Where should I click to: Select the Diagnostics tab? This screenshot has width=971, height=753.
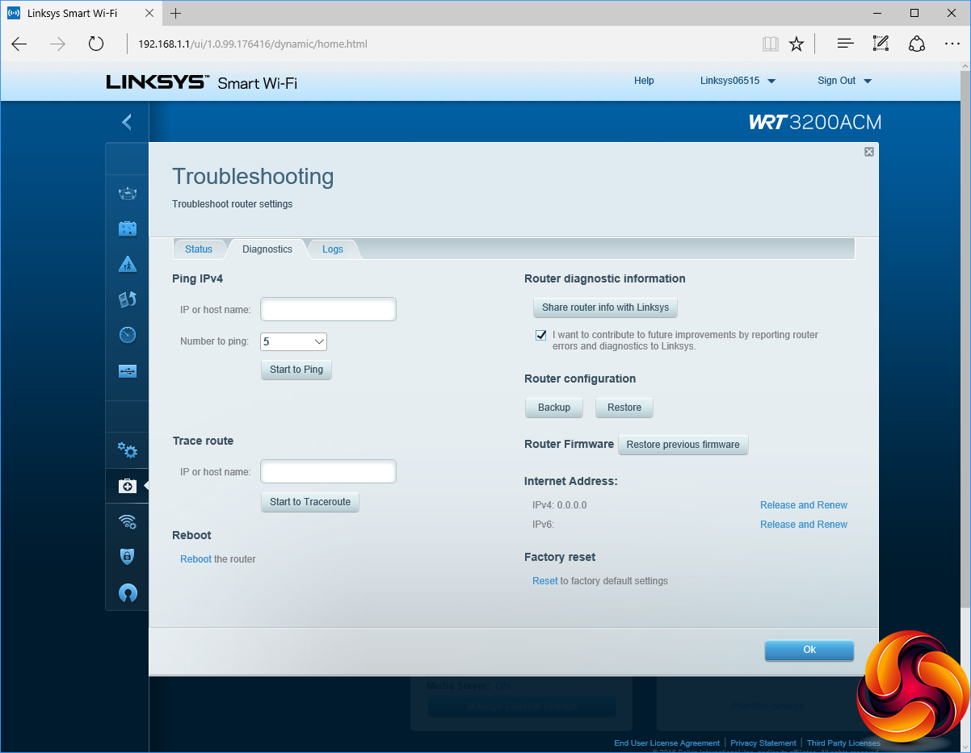267,249
